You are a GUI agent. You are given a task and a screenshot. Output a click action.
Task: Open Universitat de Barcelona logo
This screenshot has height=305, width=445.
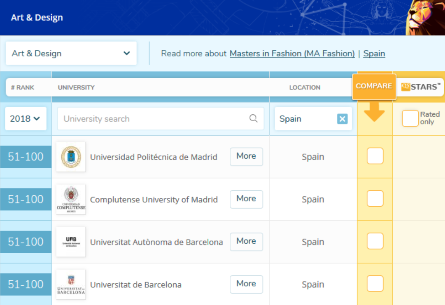[71, 284]
